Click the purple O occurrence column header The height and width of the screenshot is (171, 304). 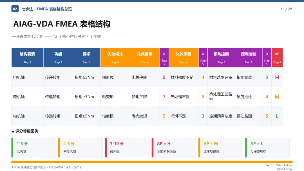203,58
